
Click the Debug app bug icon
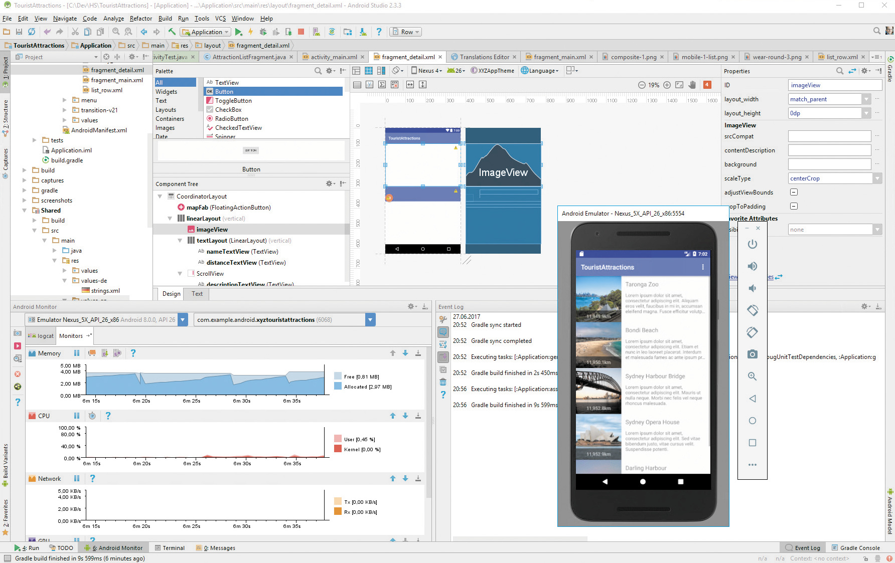(263, 32)
